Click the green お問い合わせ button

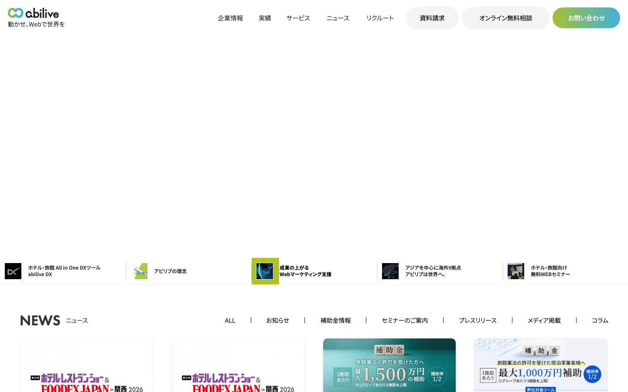click(586, 18)
